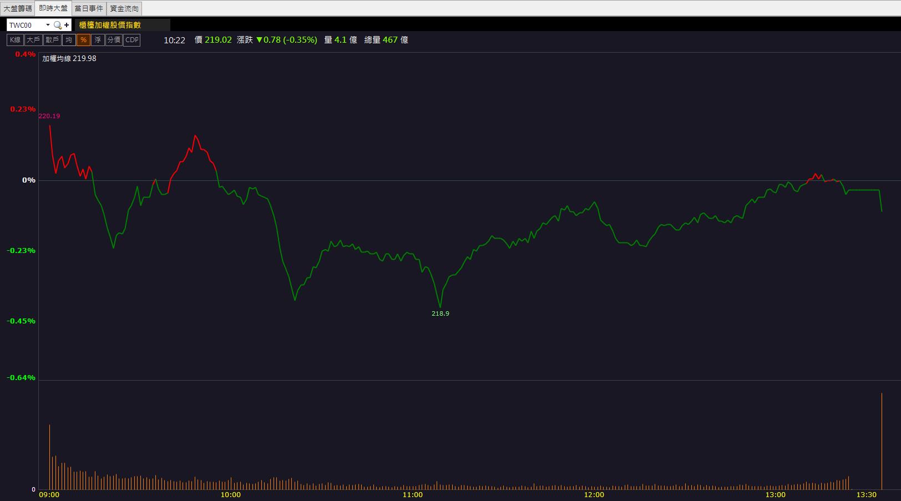Image resolution: width=901 pixels, height=501 pixels.
Task: Expand the TWC00 symbol dropdown arrow
Action: coord(48,25)
